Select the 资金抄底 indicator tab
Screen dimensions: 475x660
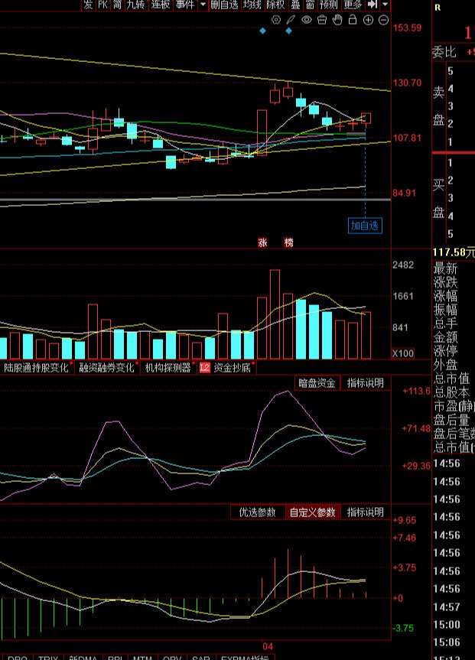233,368
